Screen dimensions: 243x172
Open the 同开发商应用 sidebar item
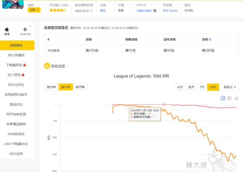pyautogui.click(x=16, y=114)
